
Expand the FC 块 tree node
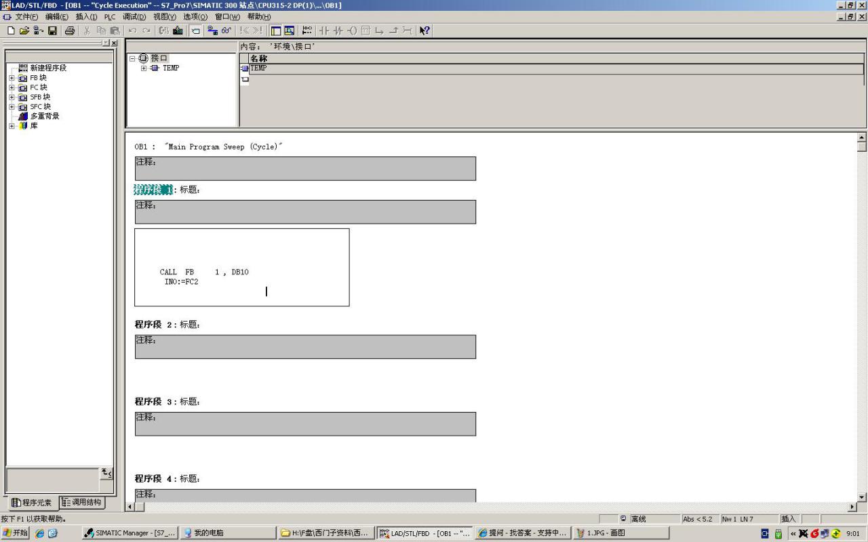coord(12,87)
